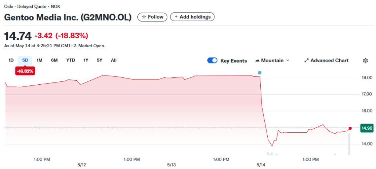Viewport: 376px width, 169px height.
Task: Show All time price history
Action: (x=114, y=60)
